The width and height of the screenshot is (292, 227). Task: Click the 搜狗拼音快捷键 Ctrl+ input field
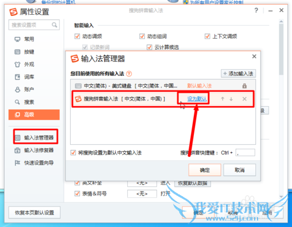click(x=245, y=153)
